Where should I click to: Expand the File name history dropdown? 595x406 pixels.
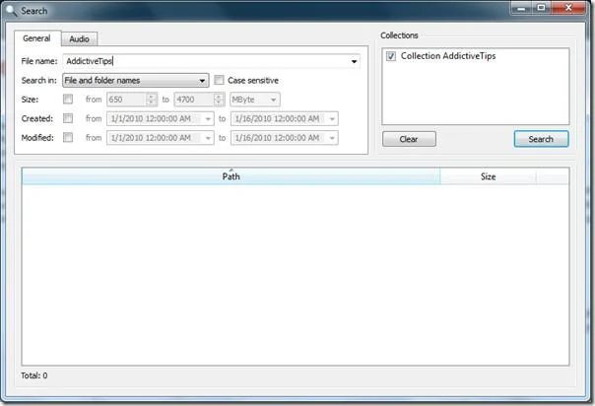click(x=354, y=61)
